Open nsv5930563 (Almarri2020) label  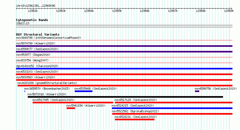point(36,77)
